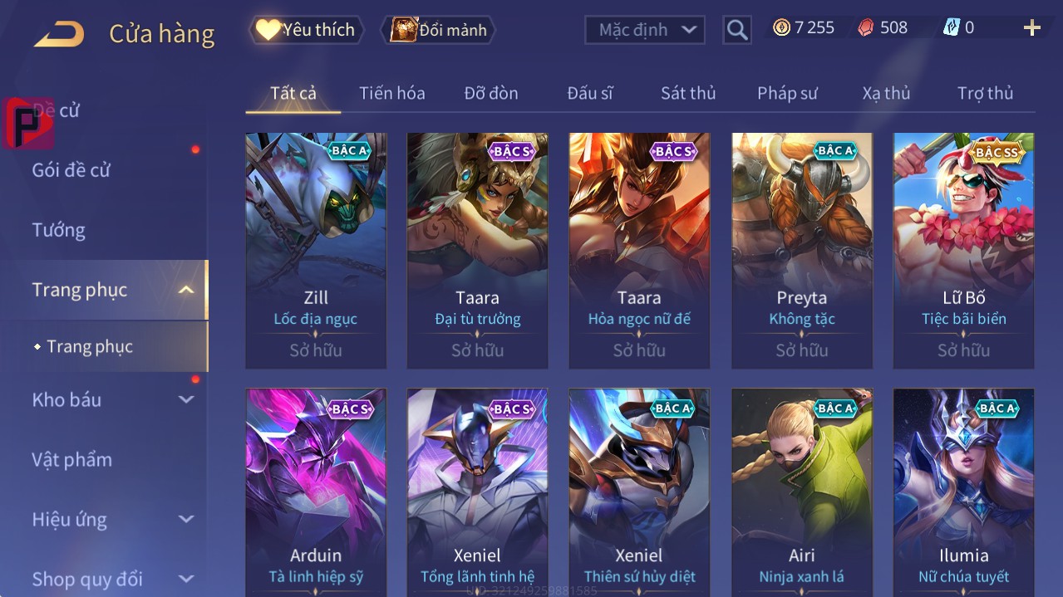Screen dimensions: 1063x597
Task: Collapse the Trang phục sidebar section
Action: click(x=186, y=290)
